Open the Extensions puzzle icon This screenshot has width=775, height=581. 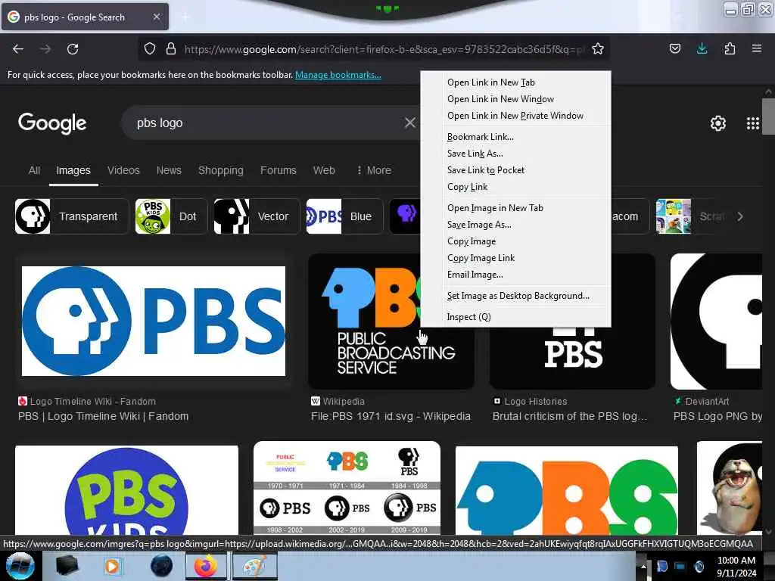click(x=730, y=49)
